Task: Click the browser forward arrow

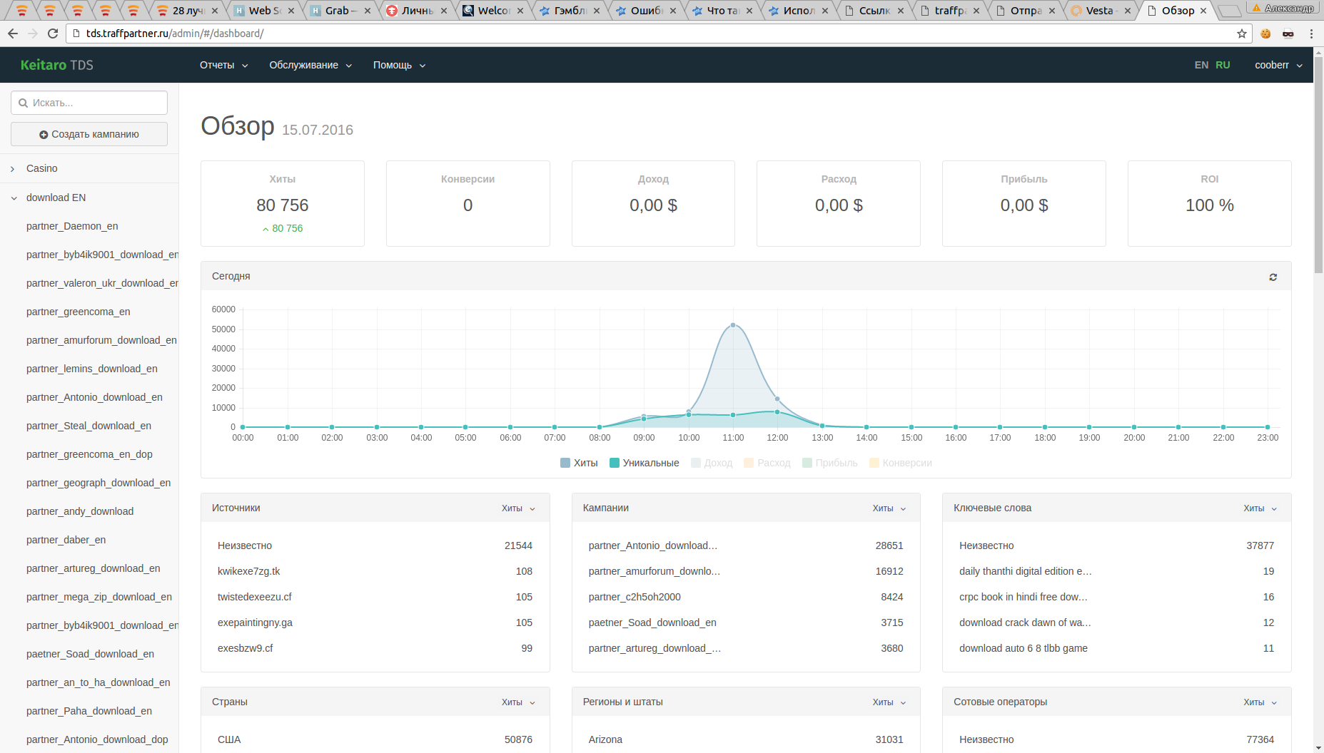Action: tap(33, 34)
